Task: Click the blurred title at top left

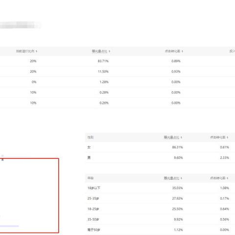Action: point(20,25)
